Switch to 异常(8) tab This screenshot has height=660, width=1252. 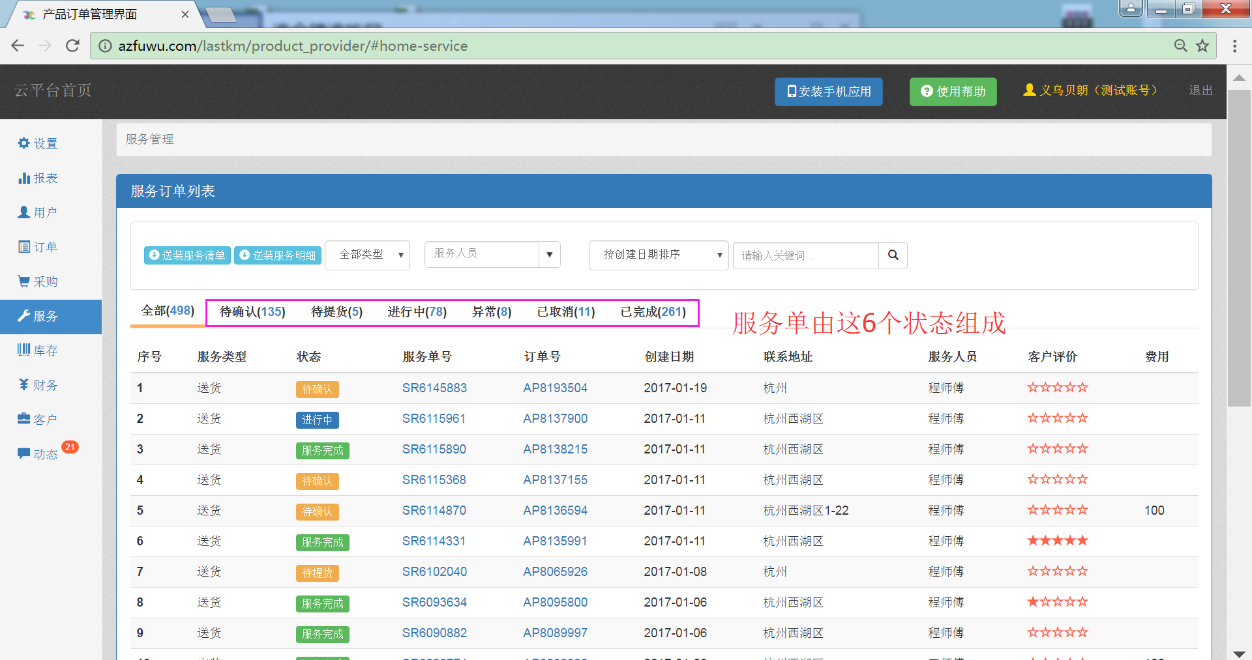click(x=492, y=312)
